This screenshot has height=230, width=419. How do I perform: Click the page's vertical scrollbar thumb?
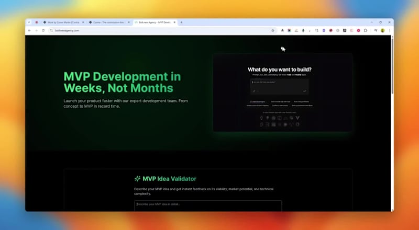point(392,65)
